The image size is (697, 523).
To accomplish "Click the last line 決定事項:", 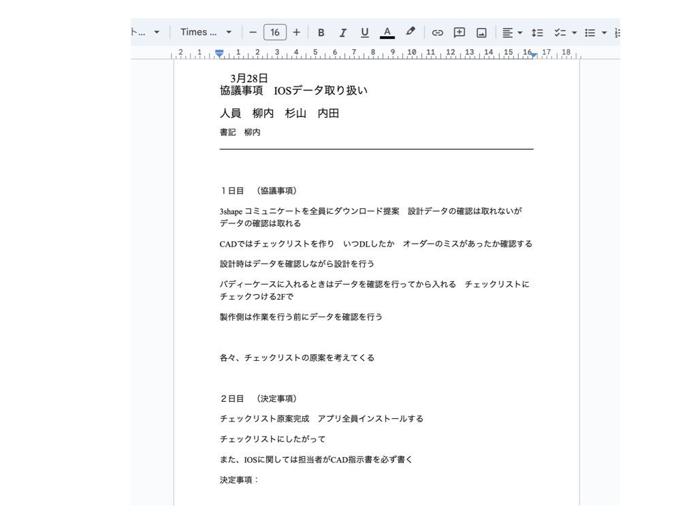I will click(239, 480).
